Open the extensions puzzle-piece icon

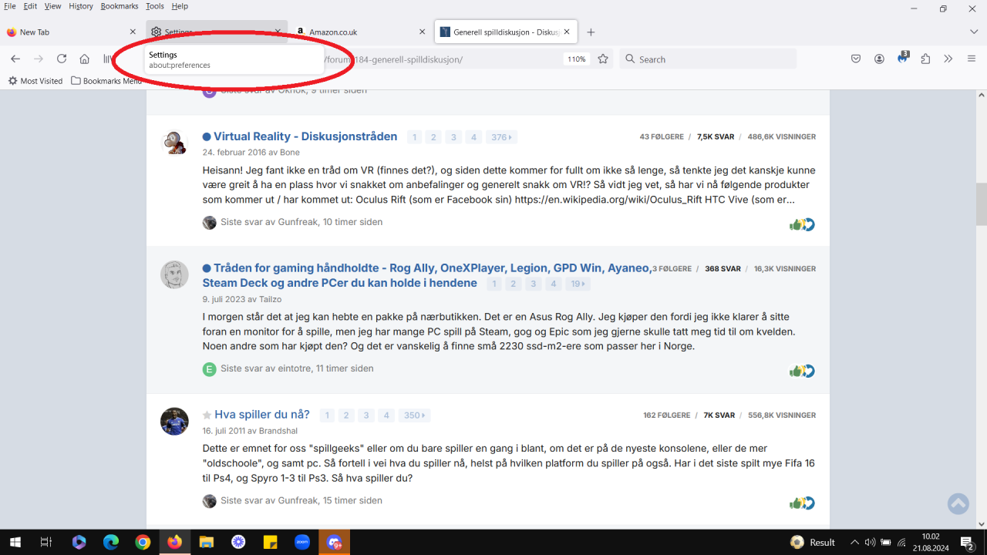click(925, 59)
